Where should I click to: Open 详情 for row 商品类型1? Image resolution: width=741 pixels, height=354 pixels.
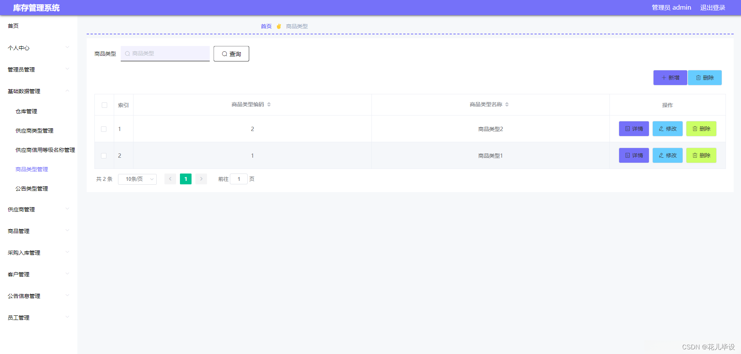[634, 155]
